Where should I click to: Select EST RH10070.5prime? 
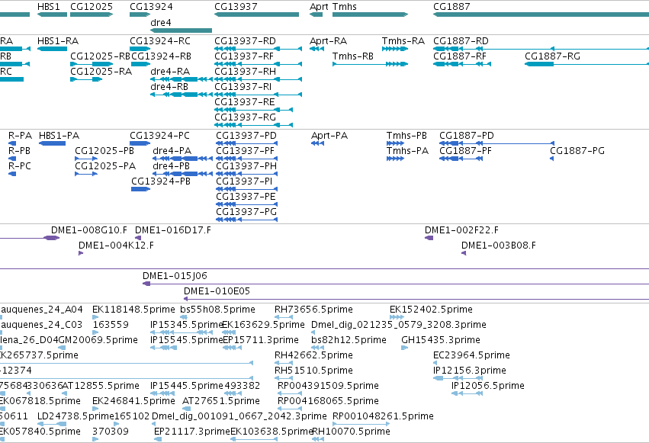318,439
